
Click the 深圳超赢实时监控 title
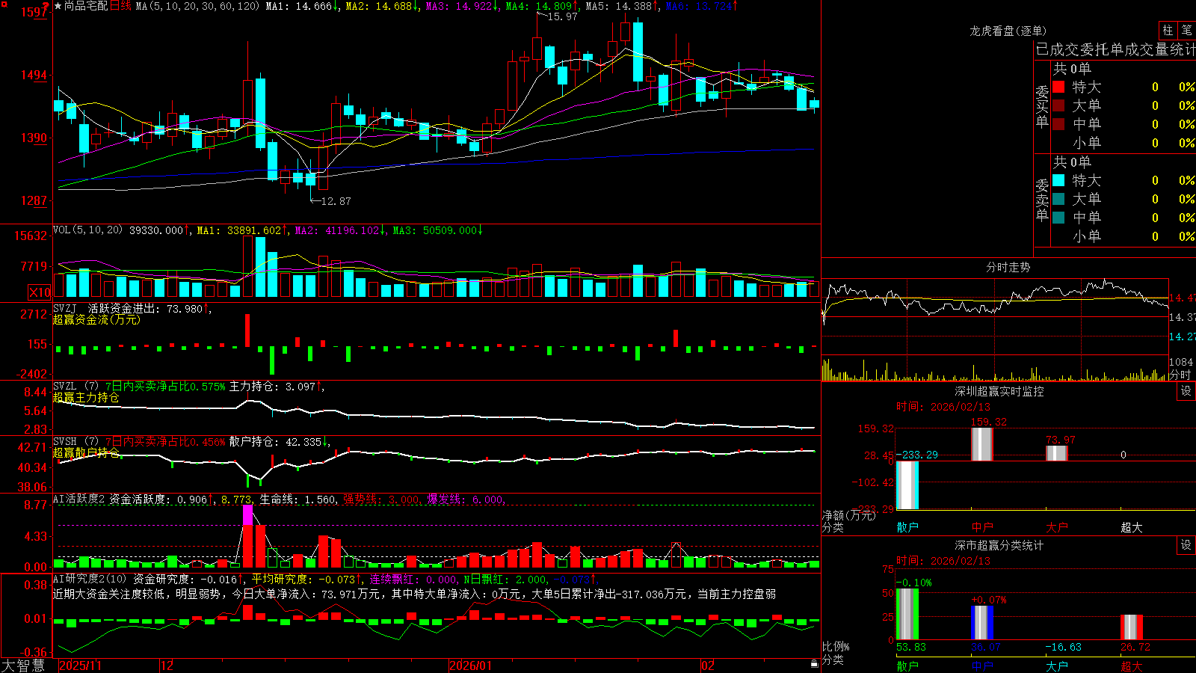point(999,391)
